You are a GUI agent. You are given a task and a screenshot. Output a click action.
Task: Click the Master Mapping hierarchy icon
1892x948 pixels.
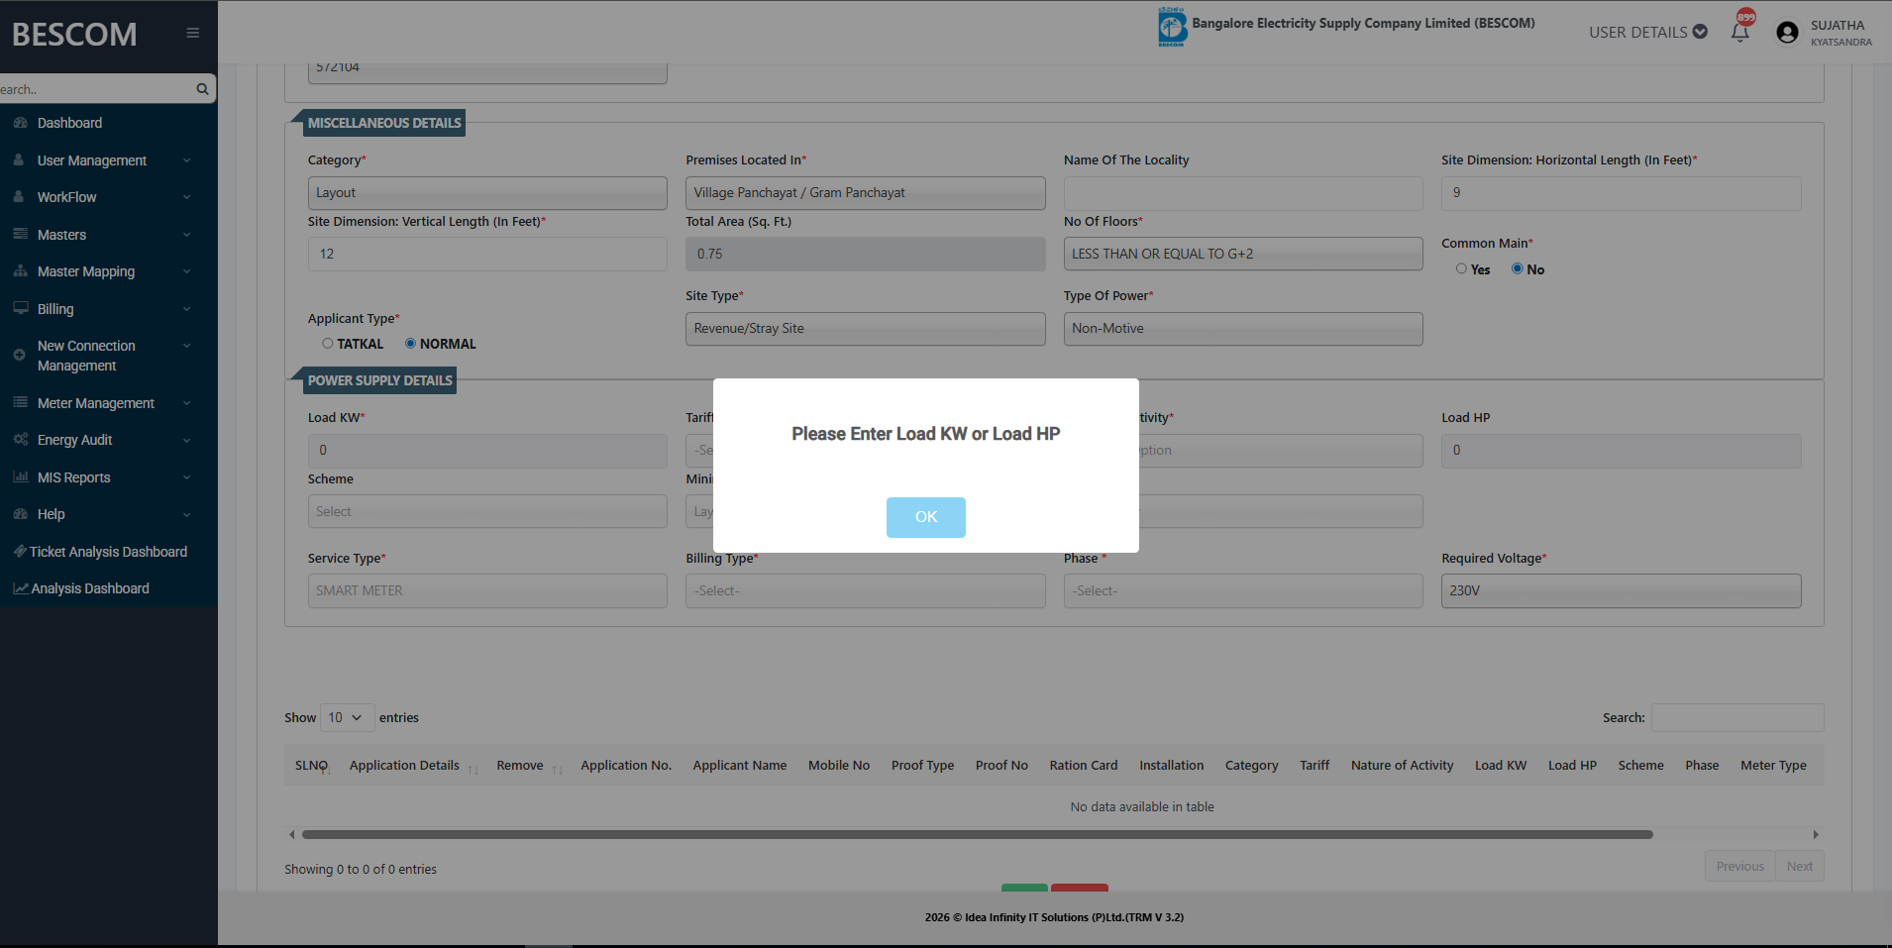pos(20,270)
